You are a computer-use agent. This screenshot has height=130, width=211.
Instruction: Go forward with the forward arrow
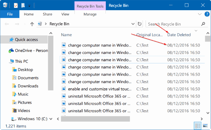17,24
